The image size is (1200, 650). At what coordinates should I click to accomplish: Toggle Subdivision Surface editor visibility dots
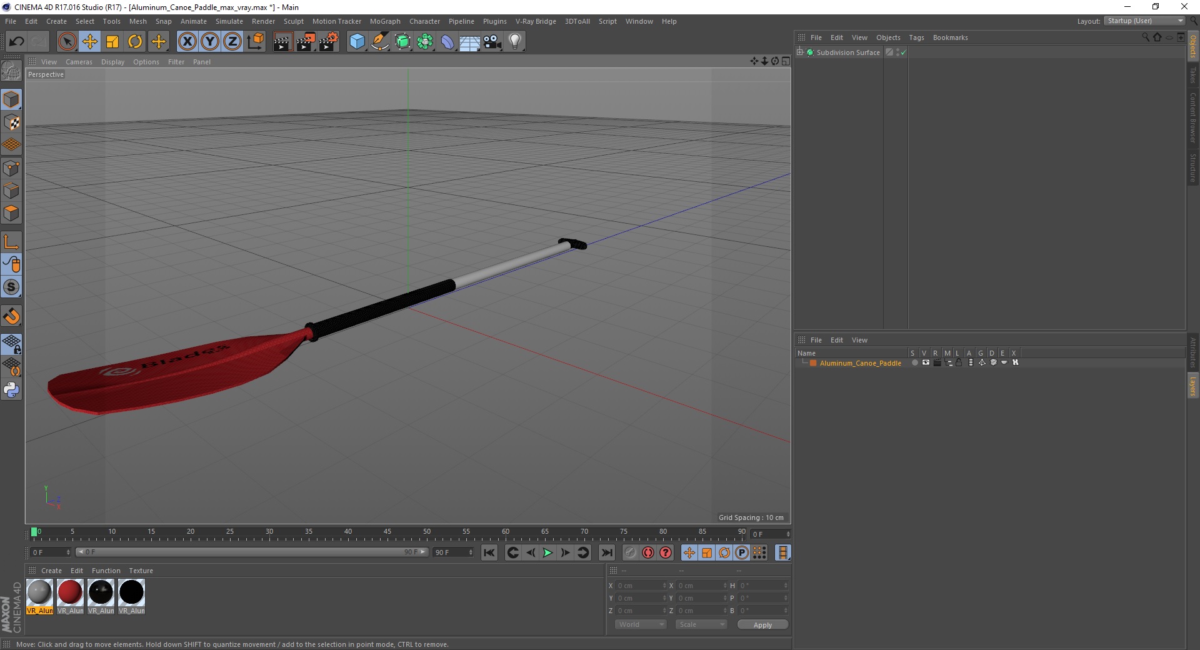[x=897, y=52]
